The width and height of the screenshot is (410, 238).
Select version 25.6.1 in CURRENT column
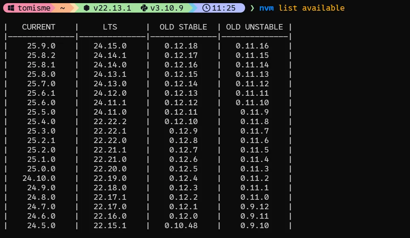tap(41, 93)
